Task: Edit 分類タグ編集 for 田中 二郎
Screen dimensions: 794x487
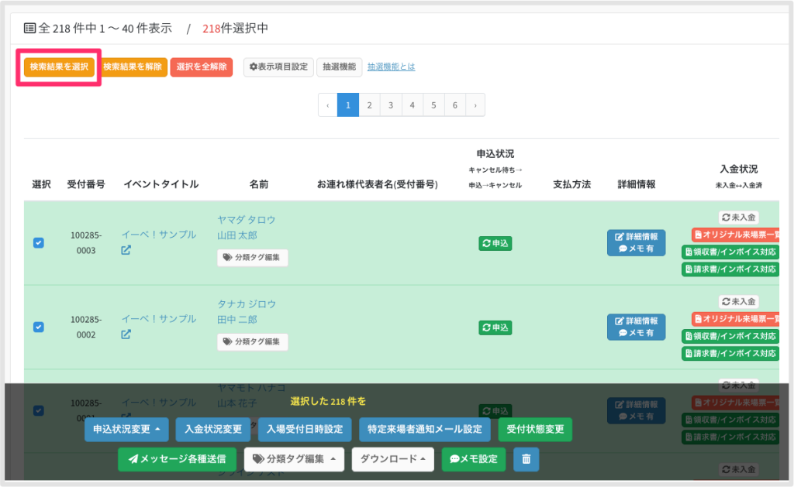Action: (x=252, y=342)
